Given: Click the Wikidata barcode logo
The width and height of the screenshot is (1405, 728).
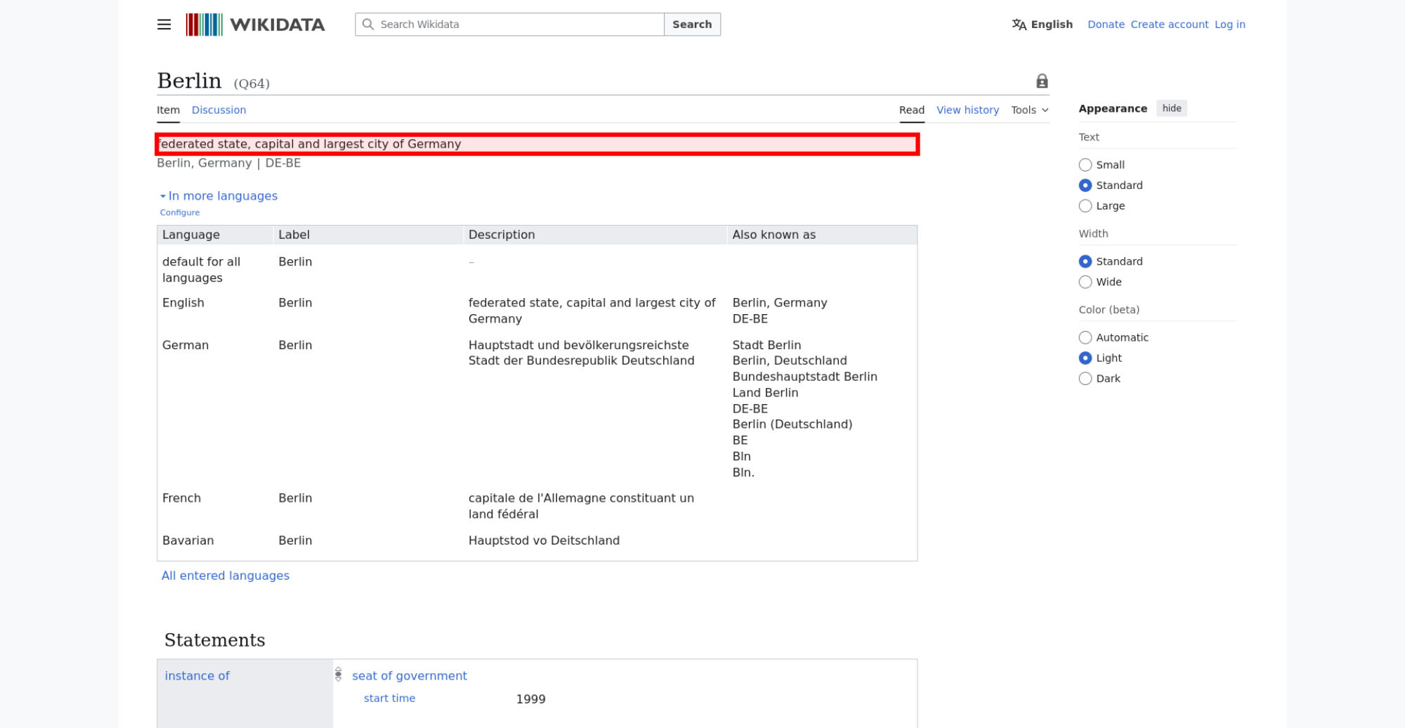Looking at the screenshot, I should 204,25.
